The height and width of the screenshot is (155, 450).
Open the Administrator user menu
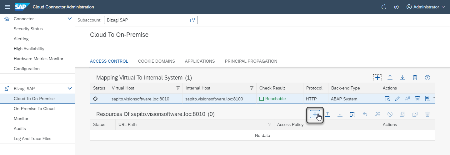pyautogui.click(x=426, y=7)
